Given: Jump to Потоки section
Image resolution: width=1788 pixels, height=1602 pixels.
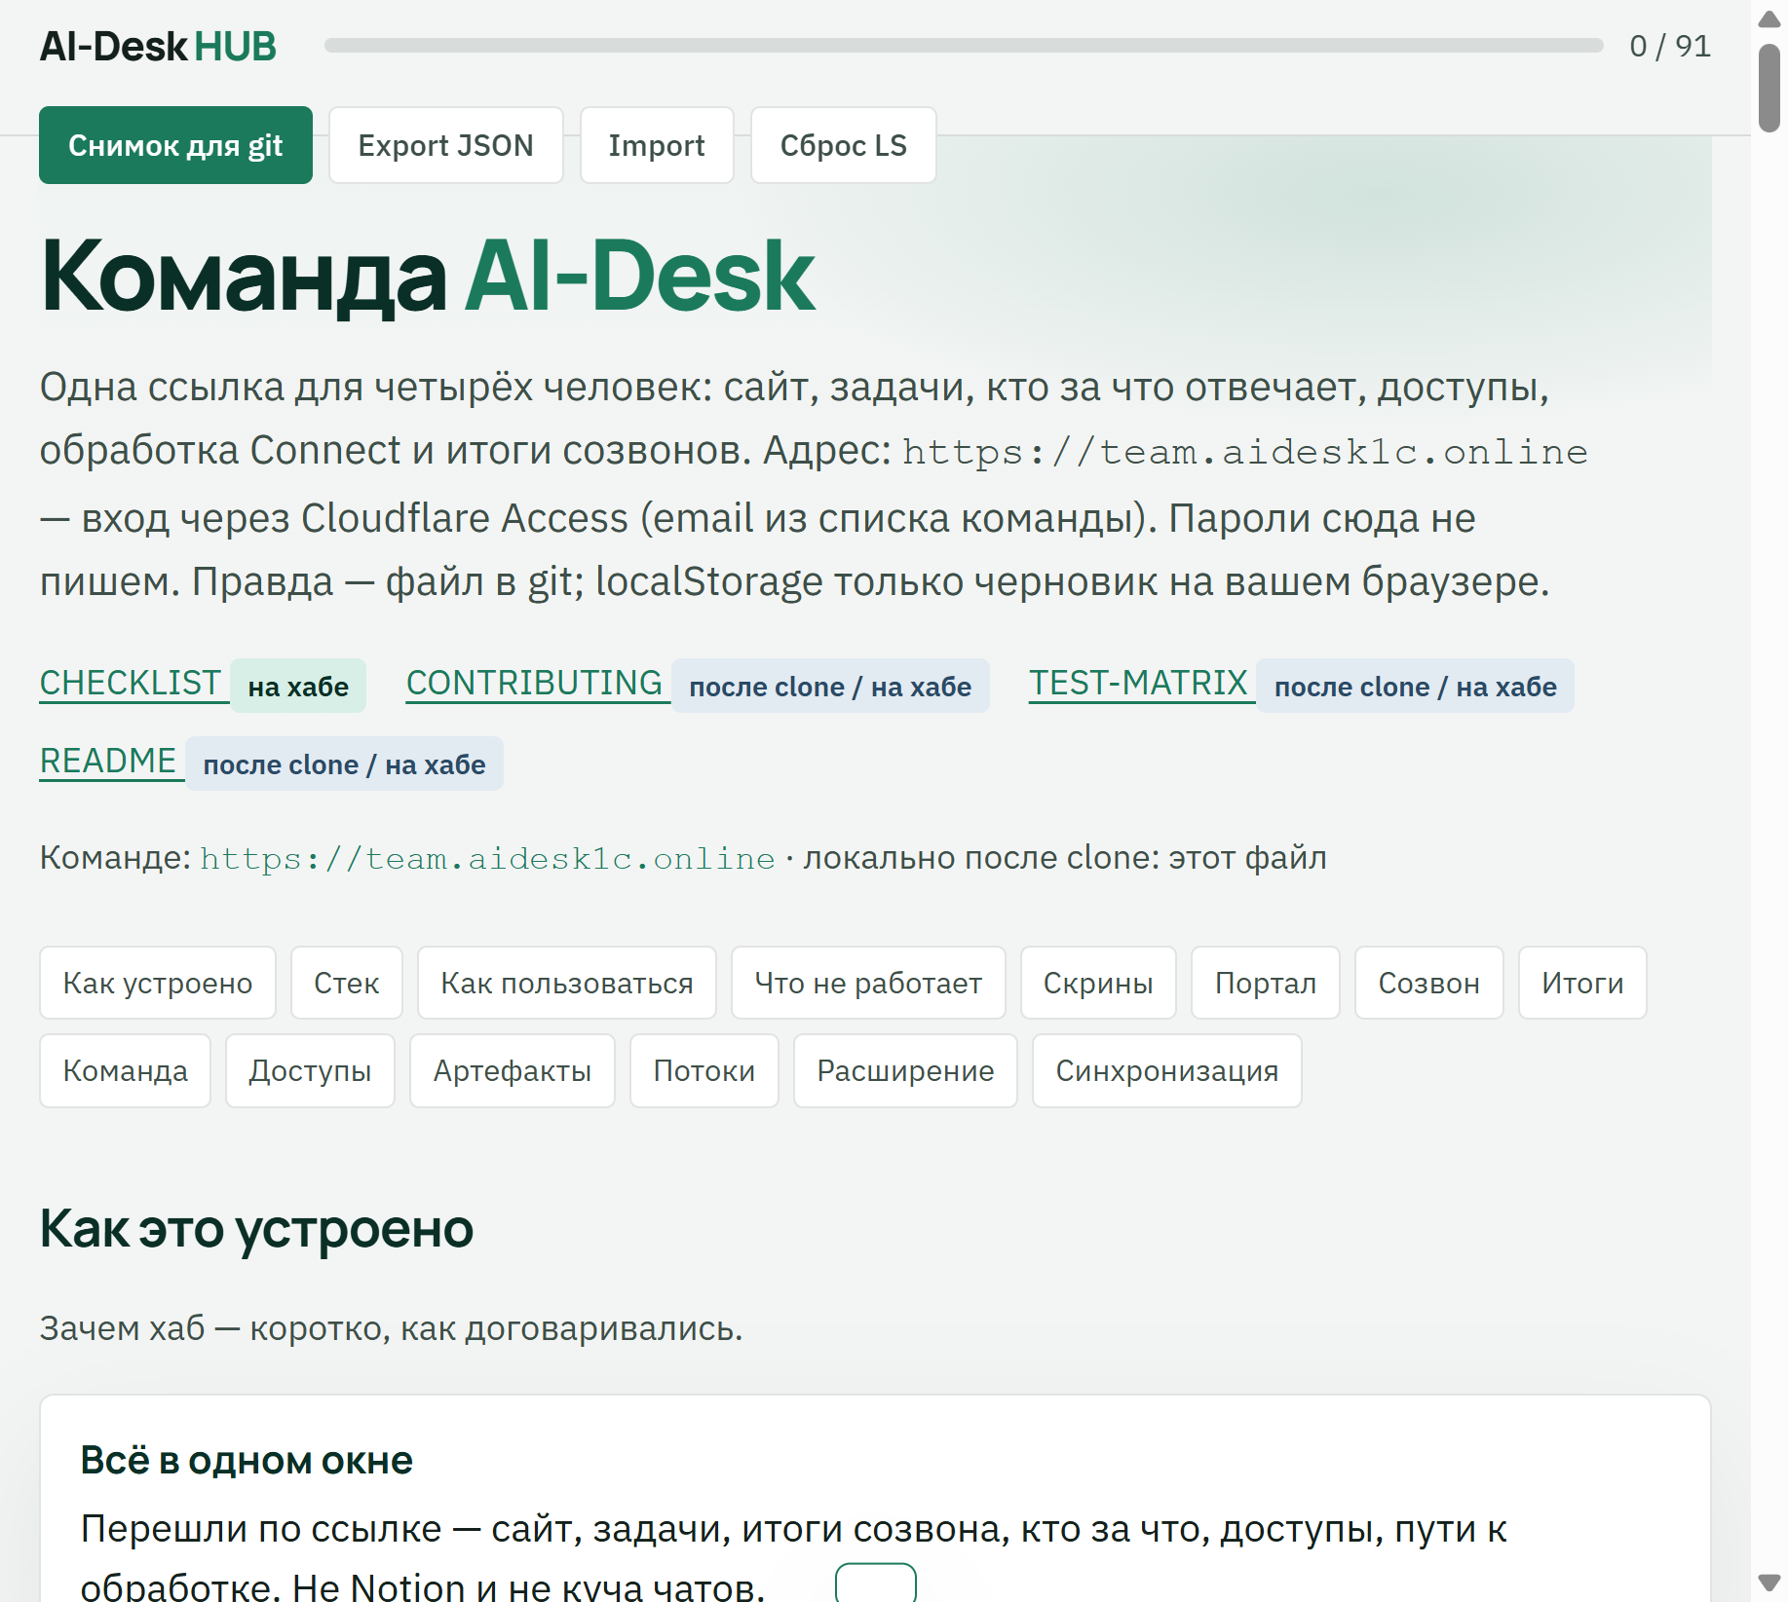Looking at the screenshot, I should tap(704, 1071).
